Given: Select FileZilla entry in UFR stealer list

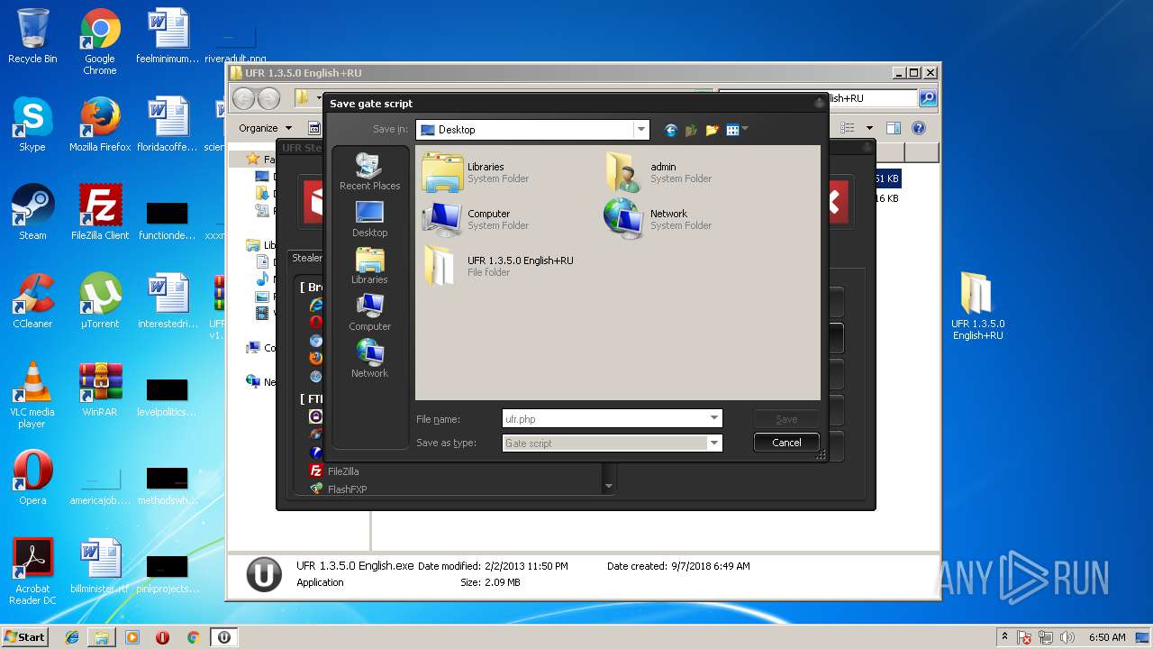Looking at the screenshot, I should tap(343, 471).
